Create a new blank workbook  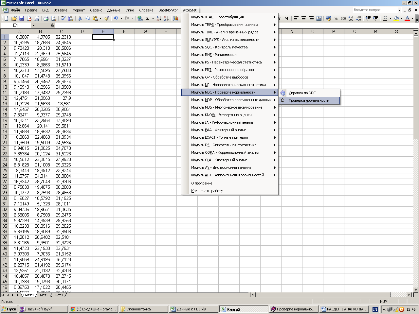(x=6, y=18)
